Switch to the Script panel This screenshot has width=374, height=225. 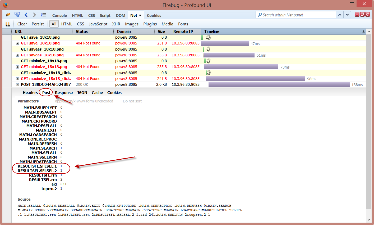(x=105, y=15)
